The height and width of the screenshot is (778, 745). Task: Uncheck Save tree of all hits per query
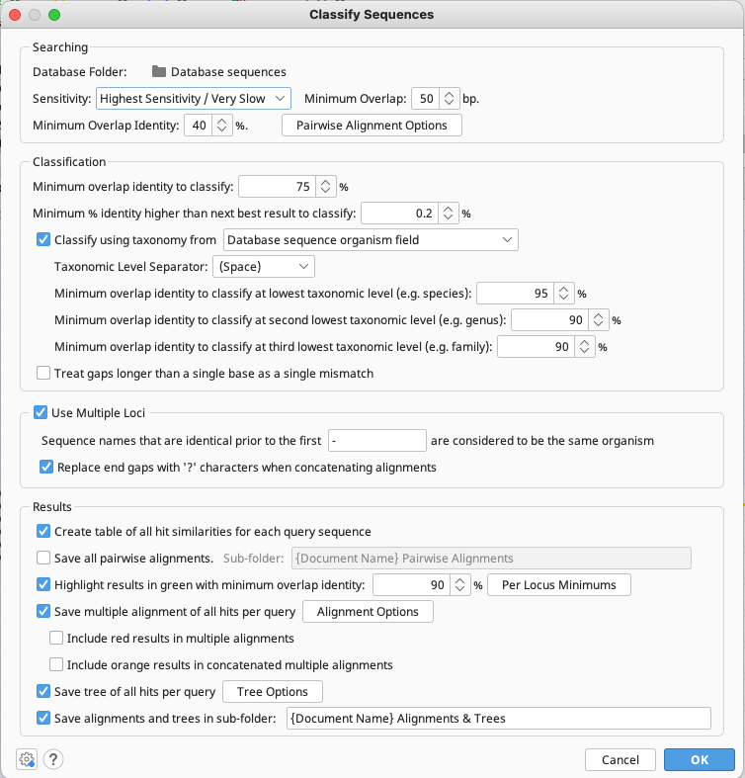(x=43, y=691)
